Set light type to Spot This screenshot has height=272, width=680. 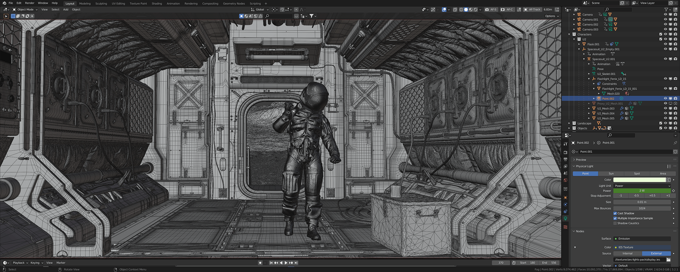[x=637, y=174]
